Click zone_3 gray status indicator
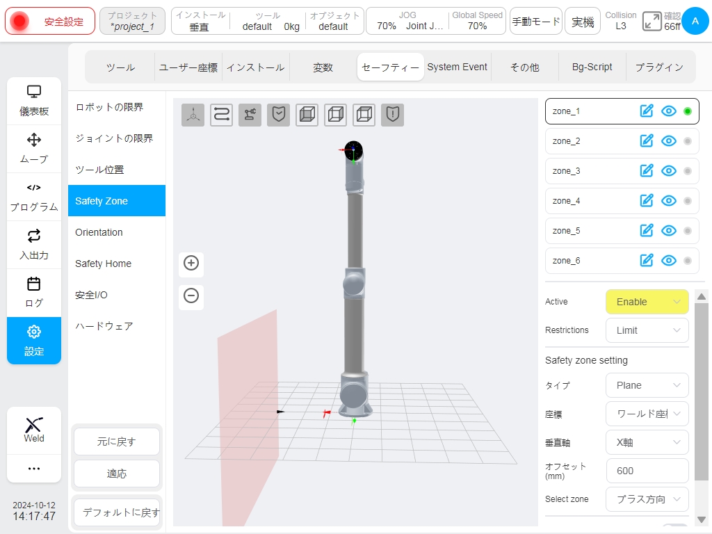Screen dimensions: 712x534 tap(688, 171)
